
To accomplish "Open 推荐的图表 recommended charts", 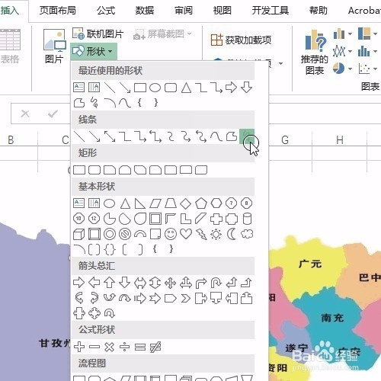I will (315, 52).
